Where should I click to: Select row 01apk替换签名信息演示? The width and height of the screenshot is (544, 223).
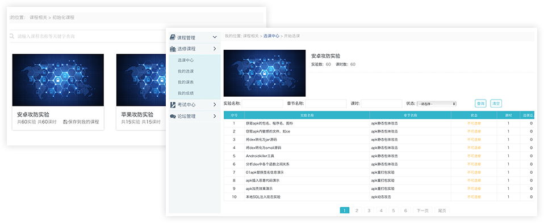pyautogui.click(x=379, y=172)
